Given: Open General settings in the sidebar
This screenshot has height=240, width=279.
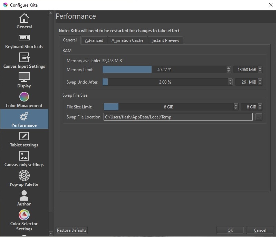Looking at the screenshot, I should click(x=24, y=21).
